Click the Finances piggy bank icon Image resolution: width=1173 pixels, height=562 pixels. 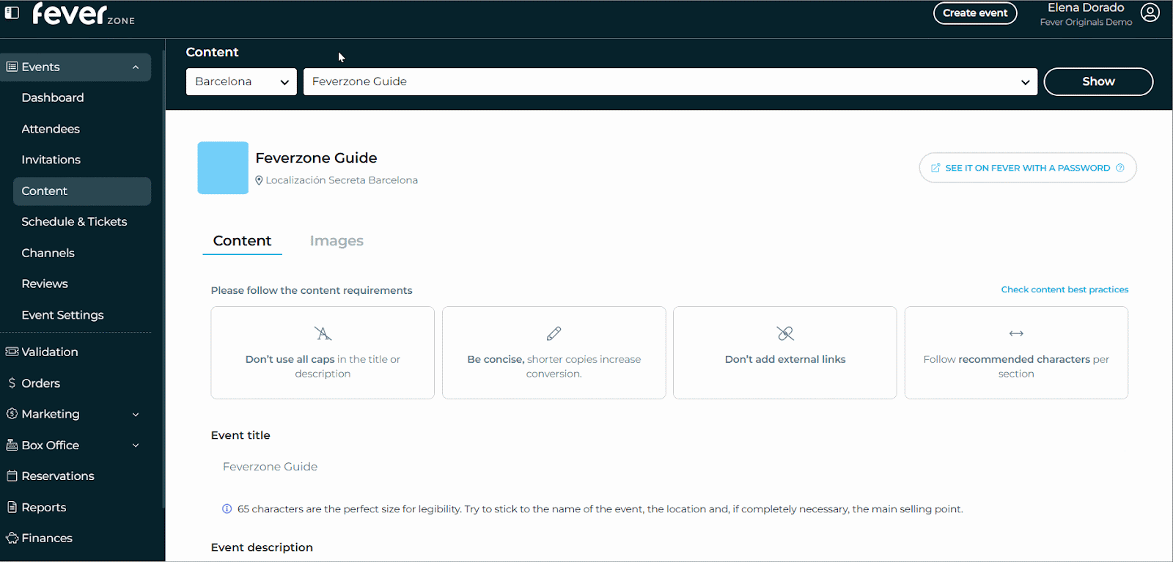tap(12, 538)
